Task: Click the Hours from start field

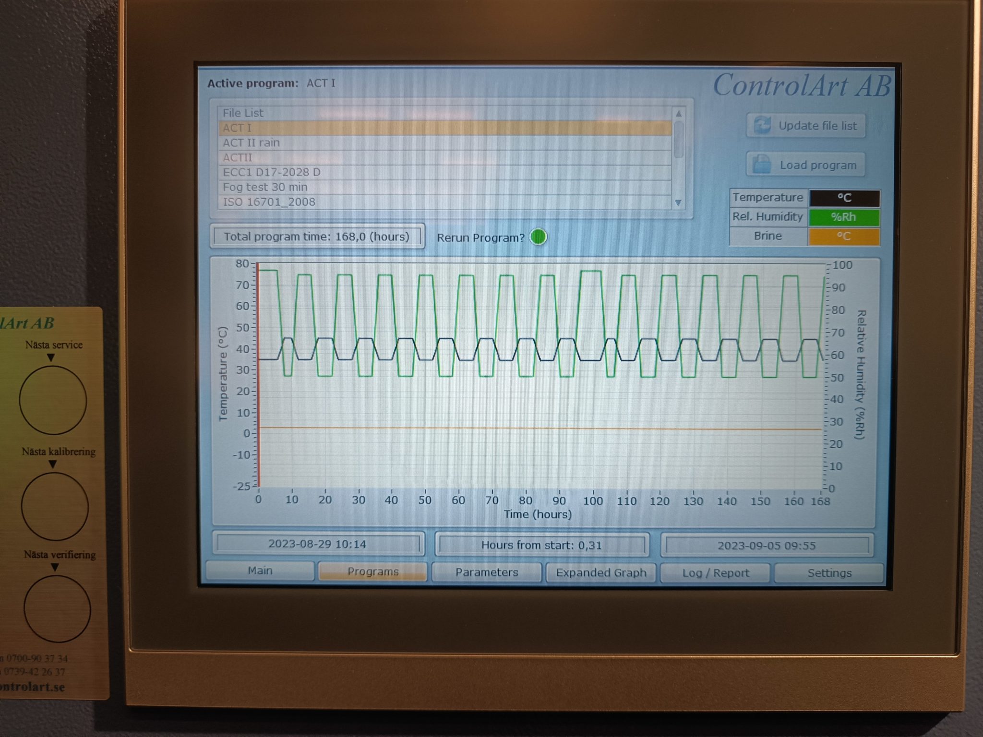Action: click(541, 545)
